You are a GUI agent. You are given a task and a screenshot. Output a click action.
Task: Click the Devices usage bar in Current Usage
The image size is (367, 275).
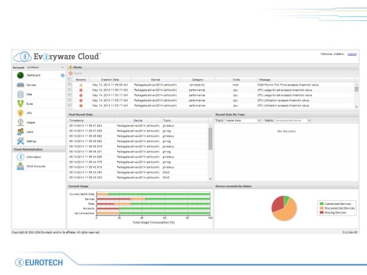coord(154,199)
